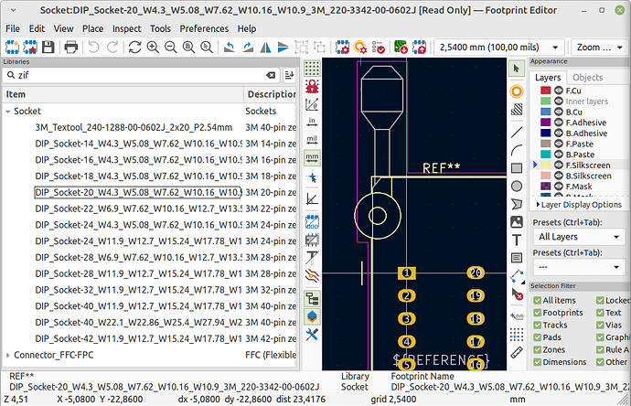Switch units to inches icon
The width and height of the screenshot is (631, 406).
(312, 122)
